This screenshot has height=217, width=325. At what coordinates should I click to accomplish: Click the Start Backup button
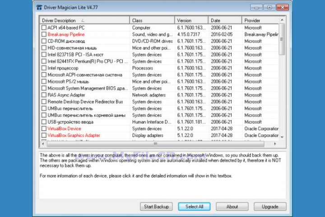click(156, 207)
